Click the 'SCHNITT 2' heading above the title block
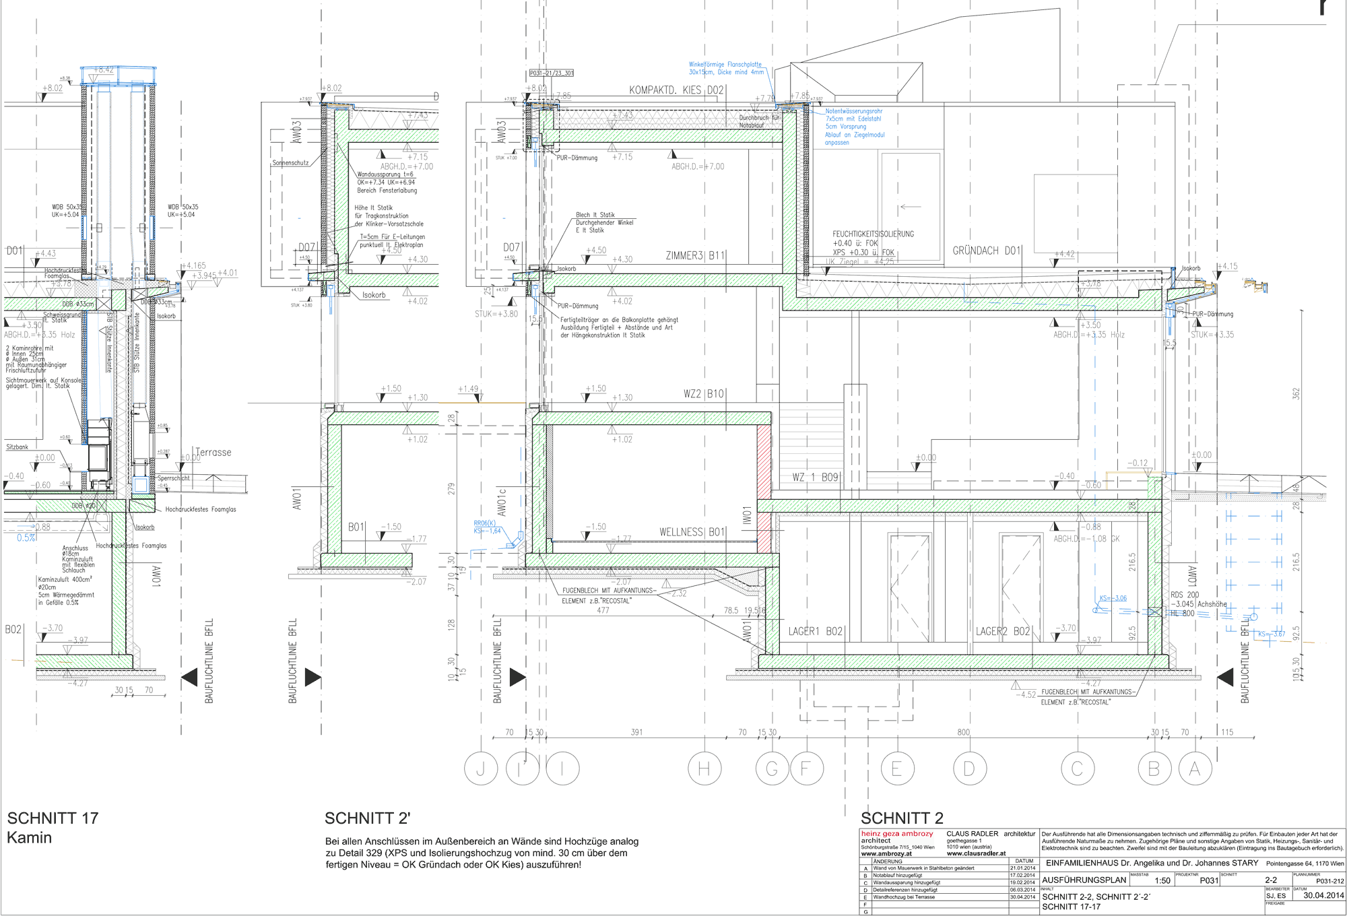Viewport: 1347px width, 916px height. [902, 818]
